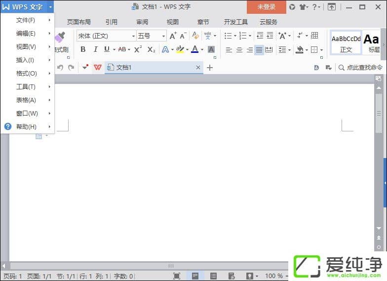This screenshot has height=281, width=387.
Task: Click the increase font size icon
Action: [x=173, y=36]
